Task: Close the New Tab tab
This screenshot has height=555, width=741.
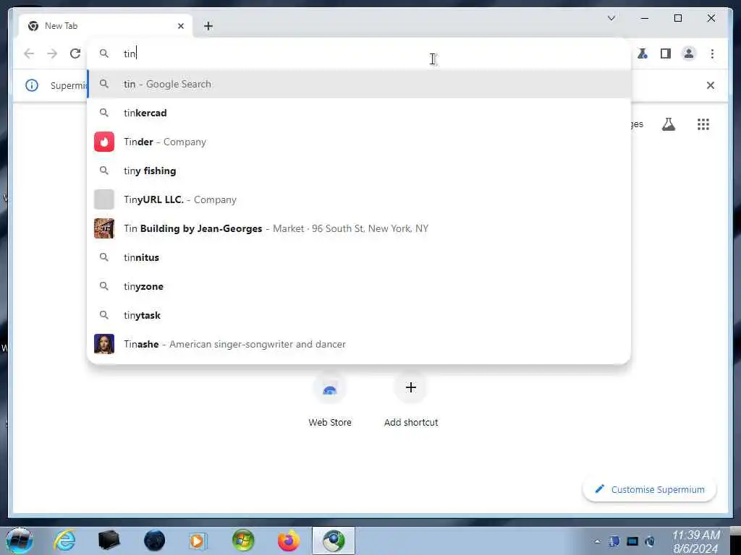Action: coord(180,26)
